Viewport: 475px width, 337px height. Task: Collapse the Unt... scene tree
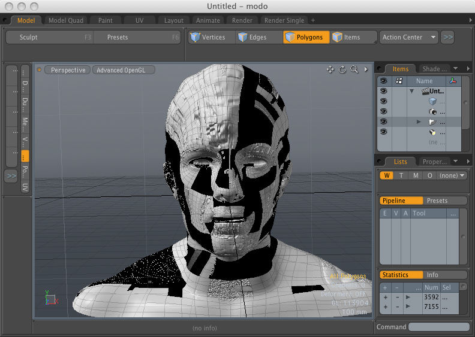[411, 91]
